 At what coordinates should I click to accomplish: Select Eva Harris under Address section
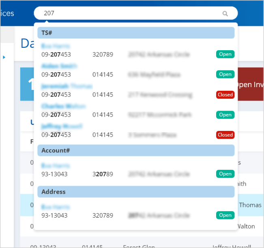point(56,207)
